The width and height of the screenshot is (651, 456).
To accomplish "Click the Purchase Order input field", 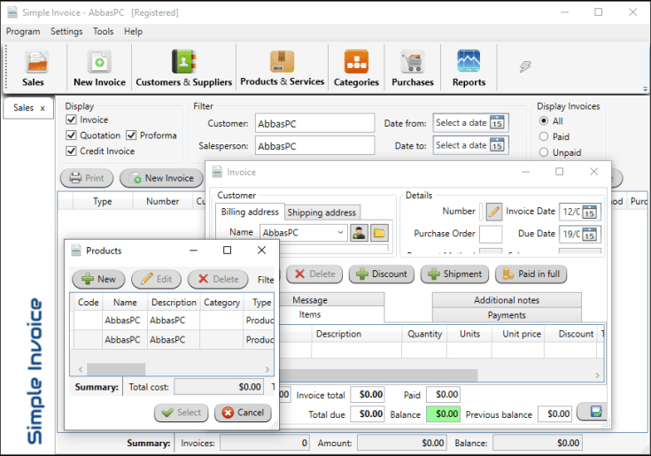I will [x=491, y=234].
